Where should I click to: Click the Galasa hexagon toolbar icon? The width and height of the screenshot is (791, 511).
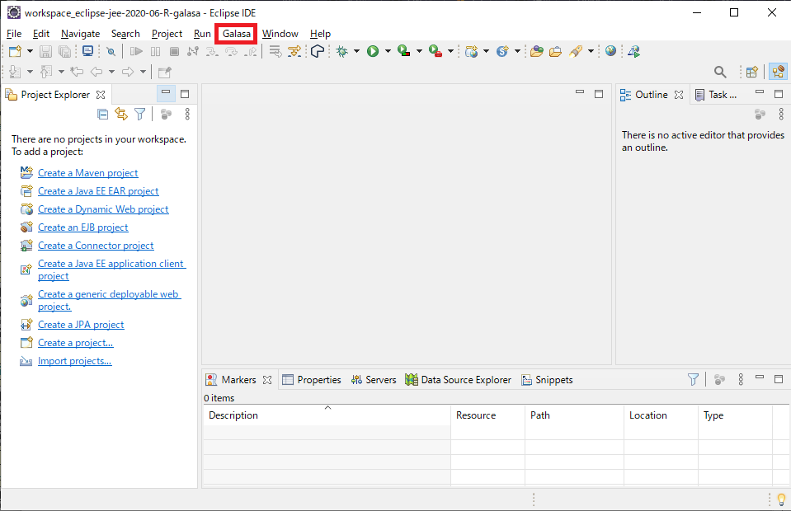tap(318, 51)
